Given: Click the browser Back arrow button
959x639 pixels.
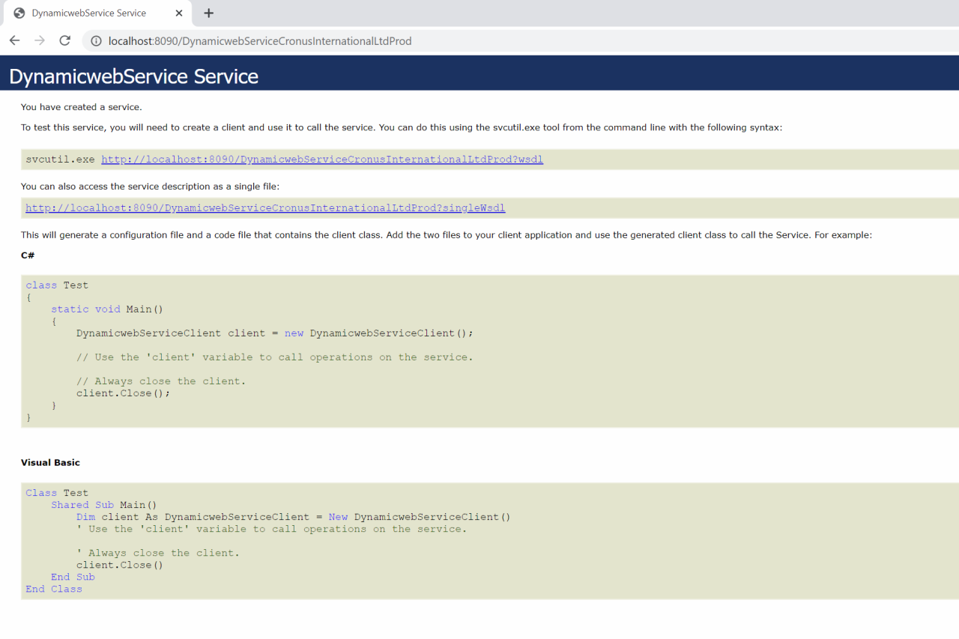Looking at the screenshot, I should click(15, 40).
